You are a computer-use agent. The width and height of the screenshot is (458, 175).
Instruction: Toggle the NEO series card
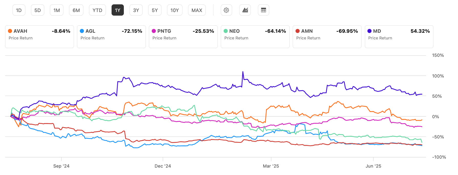tap(255, 37)
